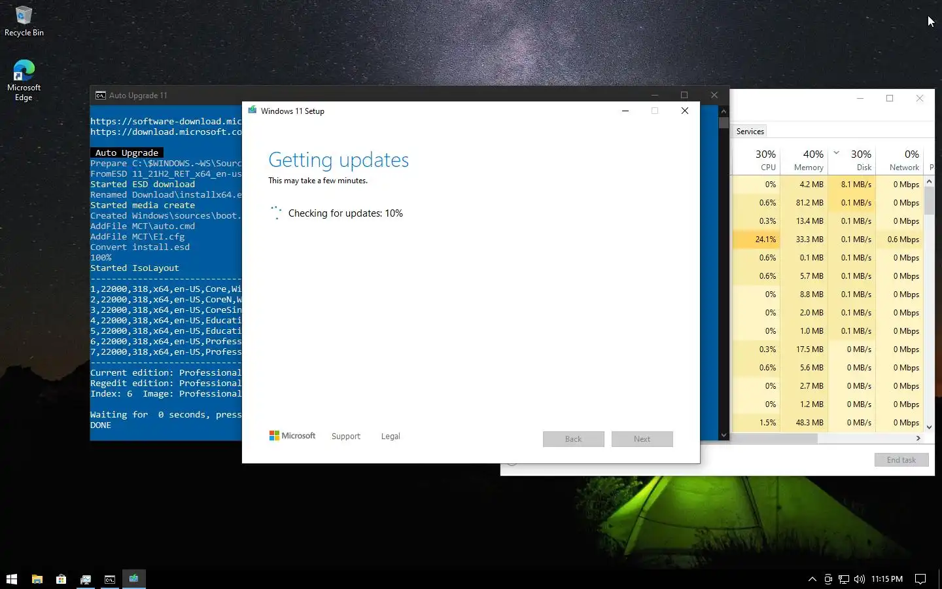Image resolution: width=942 pixels, height=589 pixels.
Task: Click the highlighted 'Auto Upgrade' console line
Action: pyautogui.click(x=127, y=152)
